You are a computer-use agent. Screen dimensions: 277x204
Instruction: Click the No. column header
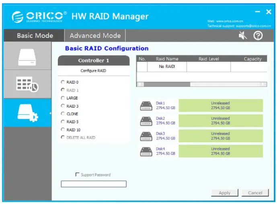pos(142,59)
